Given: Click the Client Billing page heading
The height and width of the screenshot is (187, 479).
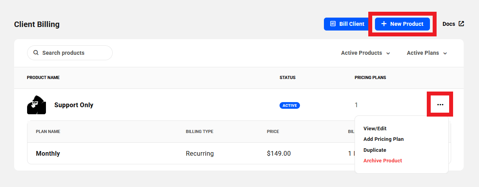Looking at the screenshot, I should tap(37, 24).
